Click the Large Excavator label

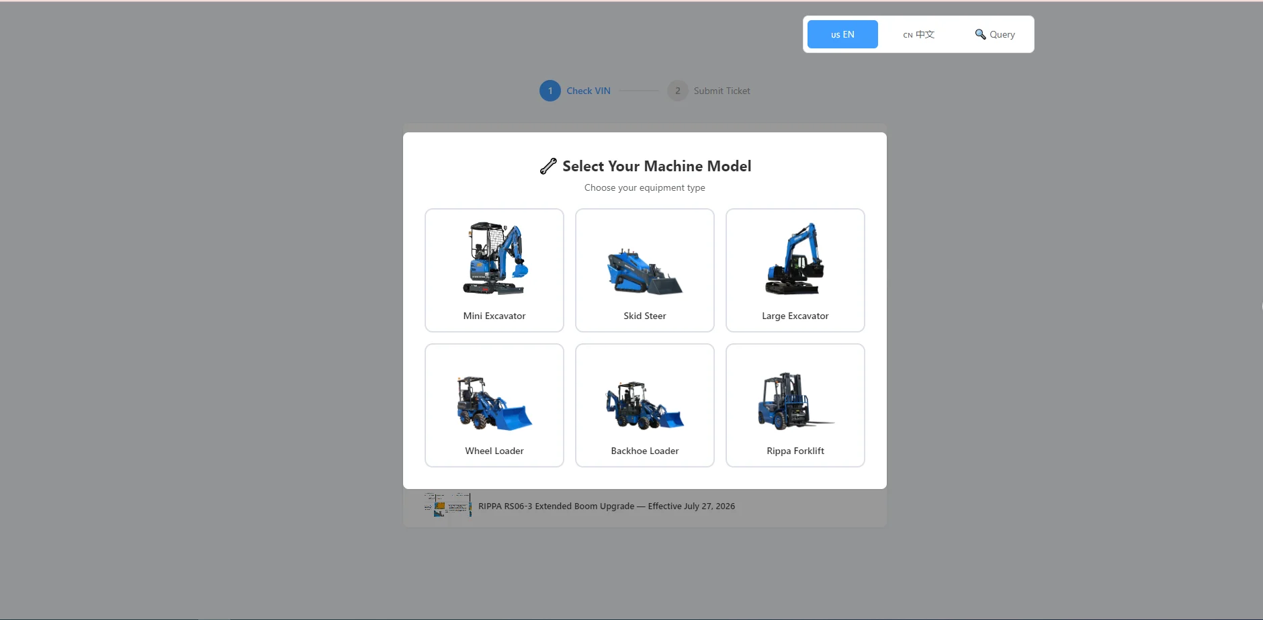(795, 316)
